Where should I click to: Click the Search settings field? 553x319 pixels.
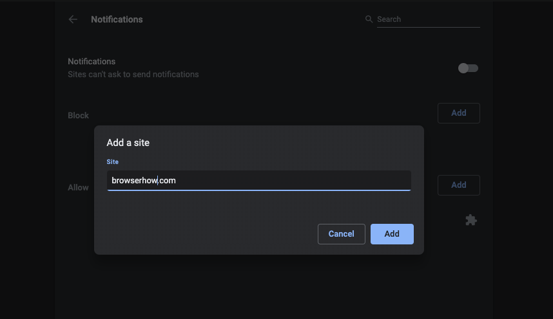click(428, 19)
